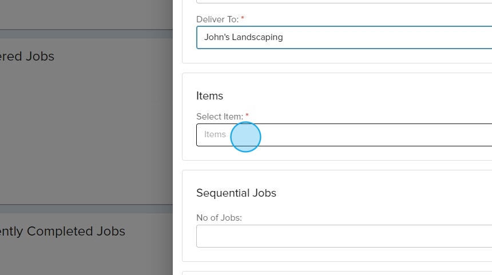
Task: Click the "Items" placeholder text
Action: pyautogui.click(x=215, y=134)
